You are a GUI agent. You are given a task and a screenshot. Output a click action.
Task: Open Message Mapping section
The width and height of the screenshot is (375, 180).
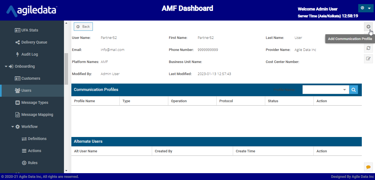(37, 115)
